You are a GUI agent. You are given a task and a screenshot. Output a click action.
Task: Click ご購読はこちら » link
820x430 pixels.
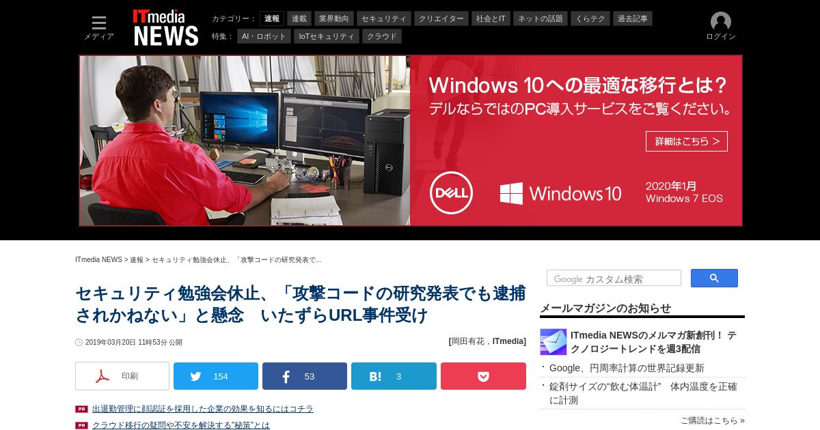713,420
